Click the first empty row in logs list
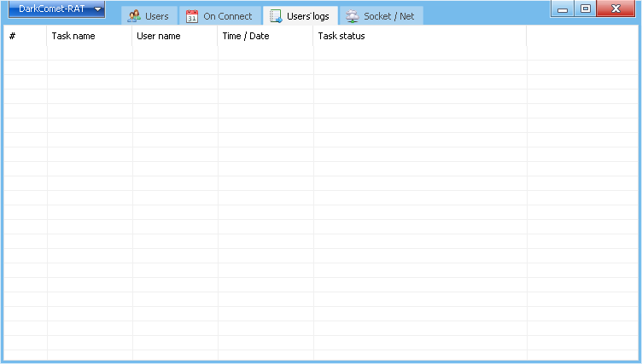The image size is (642, 364). [256, 53]
